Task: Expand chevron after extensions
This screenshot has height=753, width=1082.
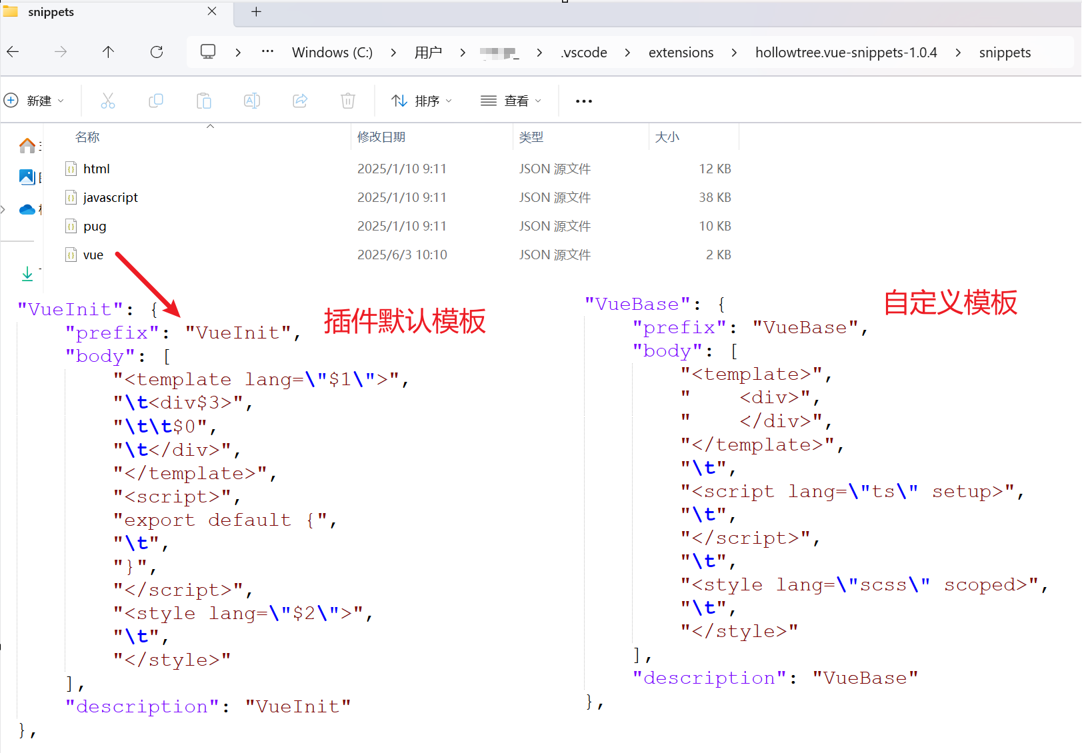Action: (734, 52)
